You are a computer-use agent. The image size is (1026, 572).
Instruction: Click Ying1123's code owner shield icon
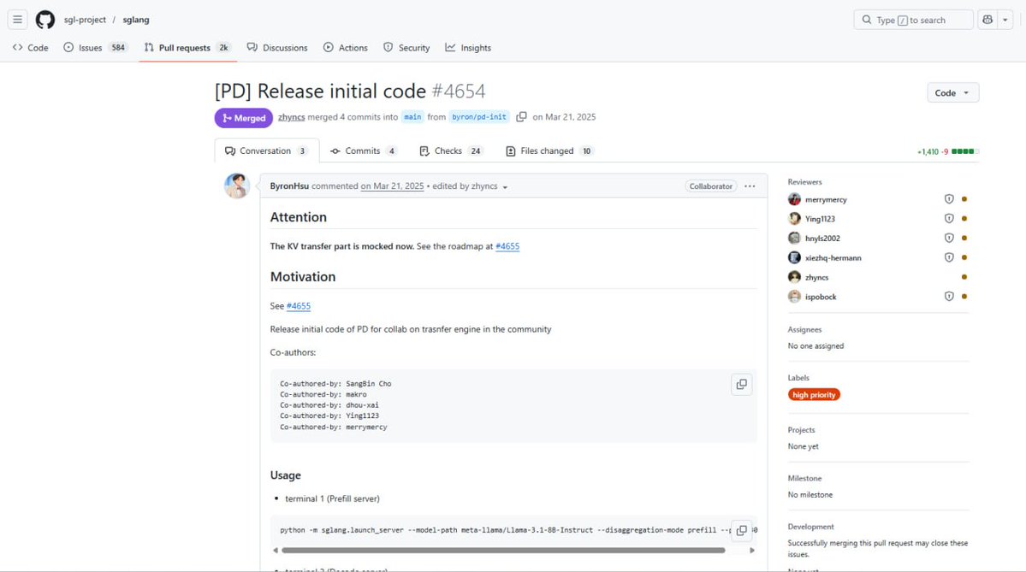[949, 219]
